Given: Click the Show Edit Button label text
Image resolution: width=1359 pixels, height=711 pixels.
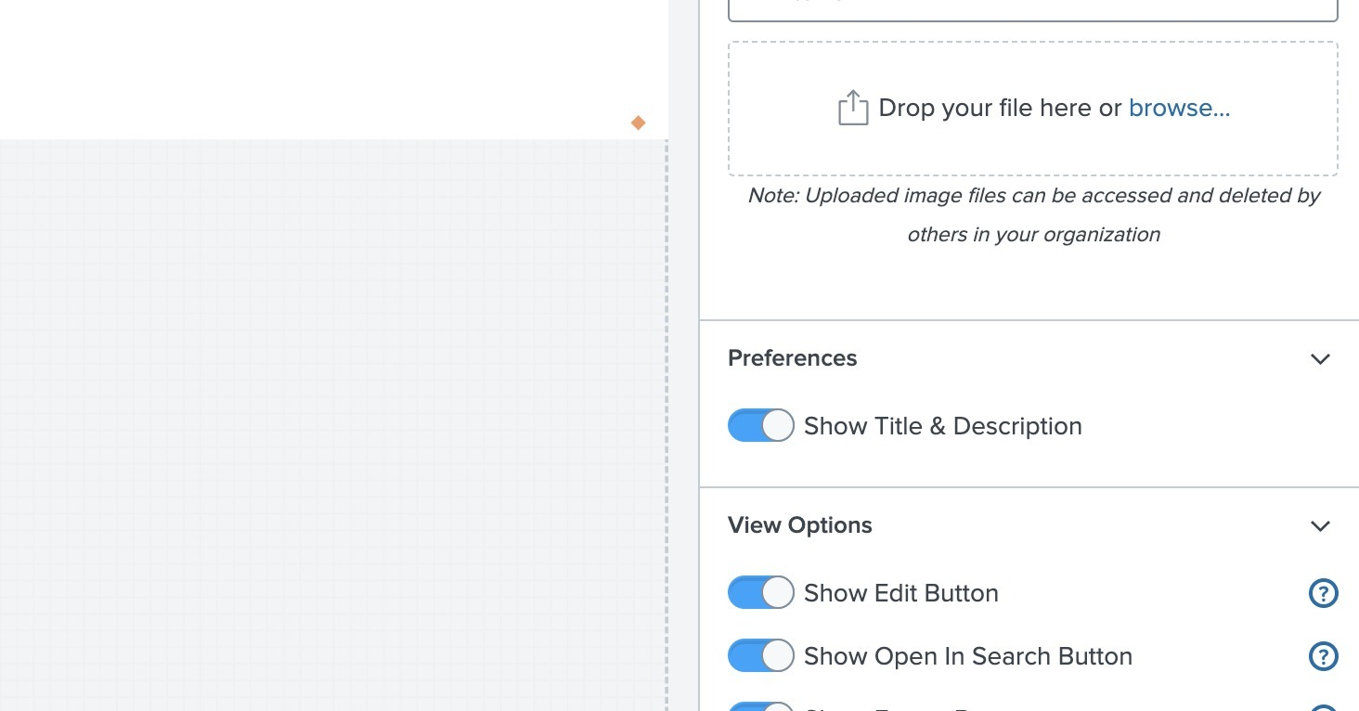Looking at the screenshot, I should point(900,593).
